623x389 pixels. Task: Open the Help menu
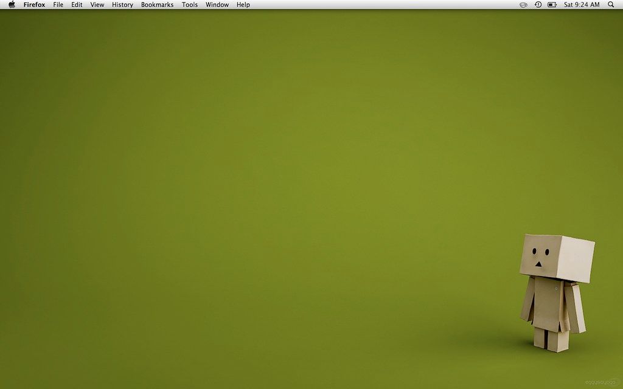tap(243, 5)
